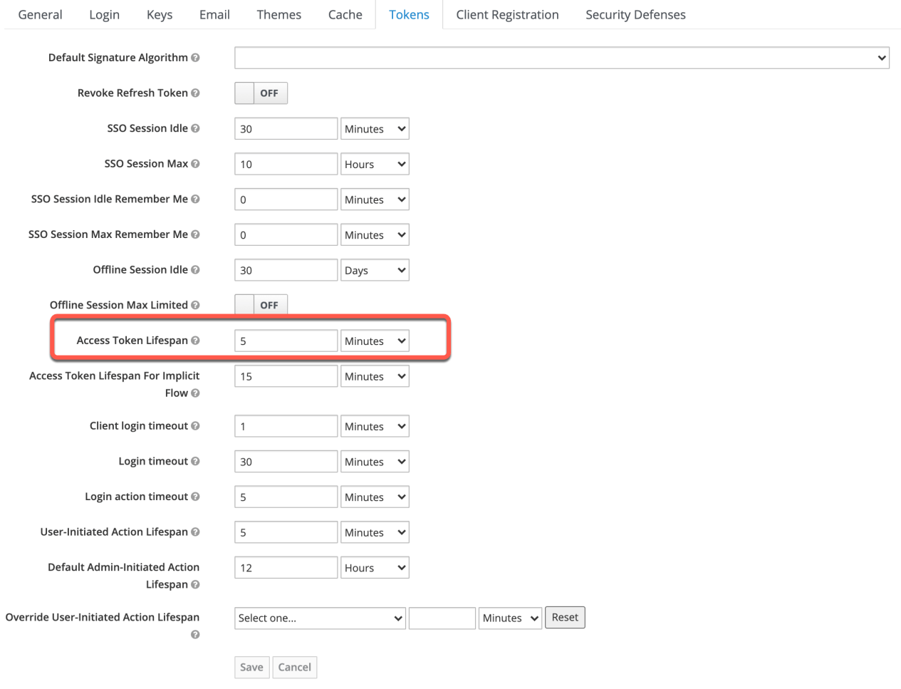Click the SSO Session Idle help icon
This screenshot has height=689, width=901.
tap(195, 128)
